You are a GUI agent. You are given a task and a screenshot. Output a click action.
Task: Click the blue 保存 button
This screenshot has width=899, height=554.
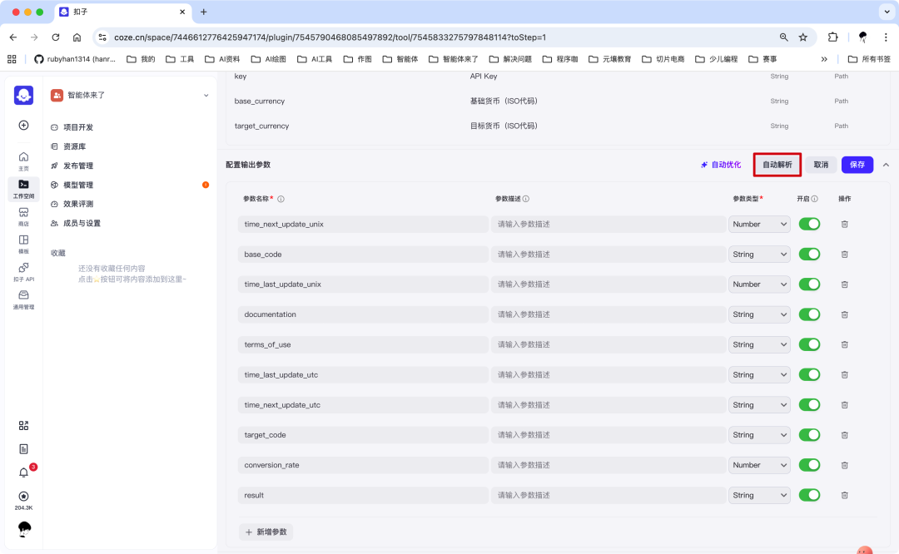coord(857,165)
